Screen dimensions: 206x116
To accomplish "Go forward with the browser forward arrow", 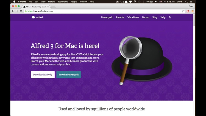I will pyautogui.click(x=17, y=11).
